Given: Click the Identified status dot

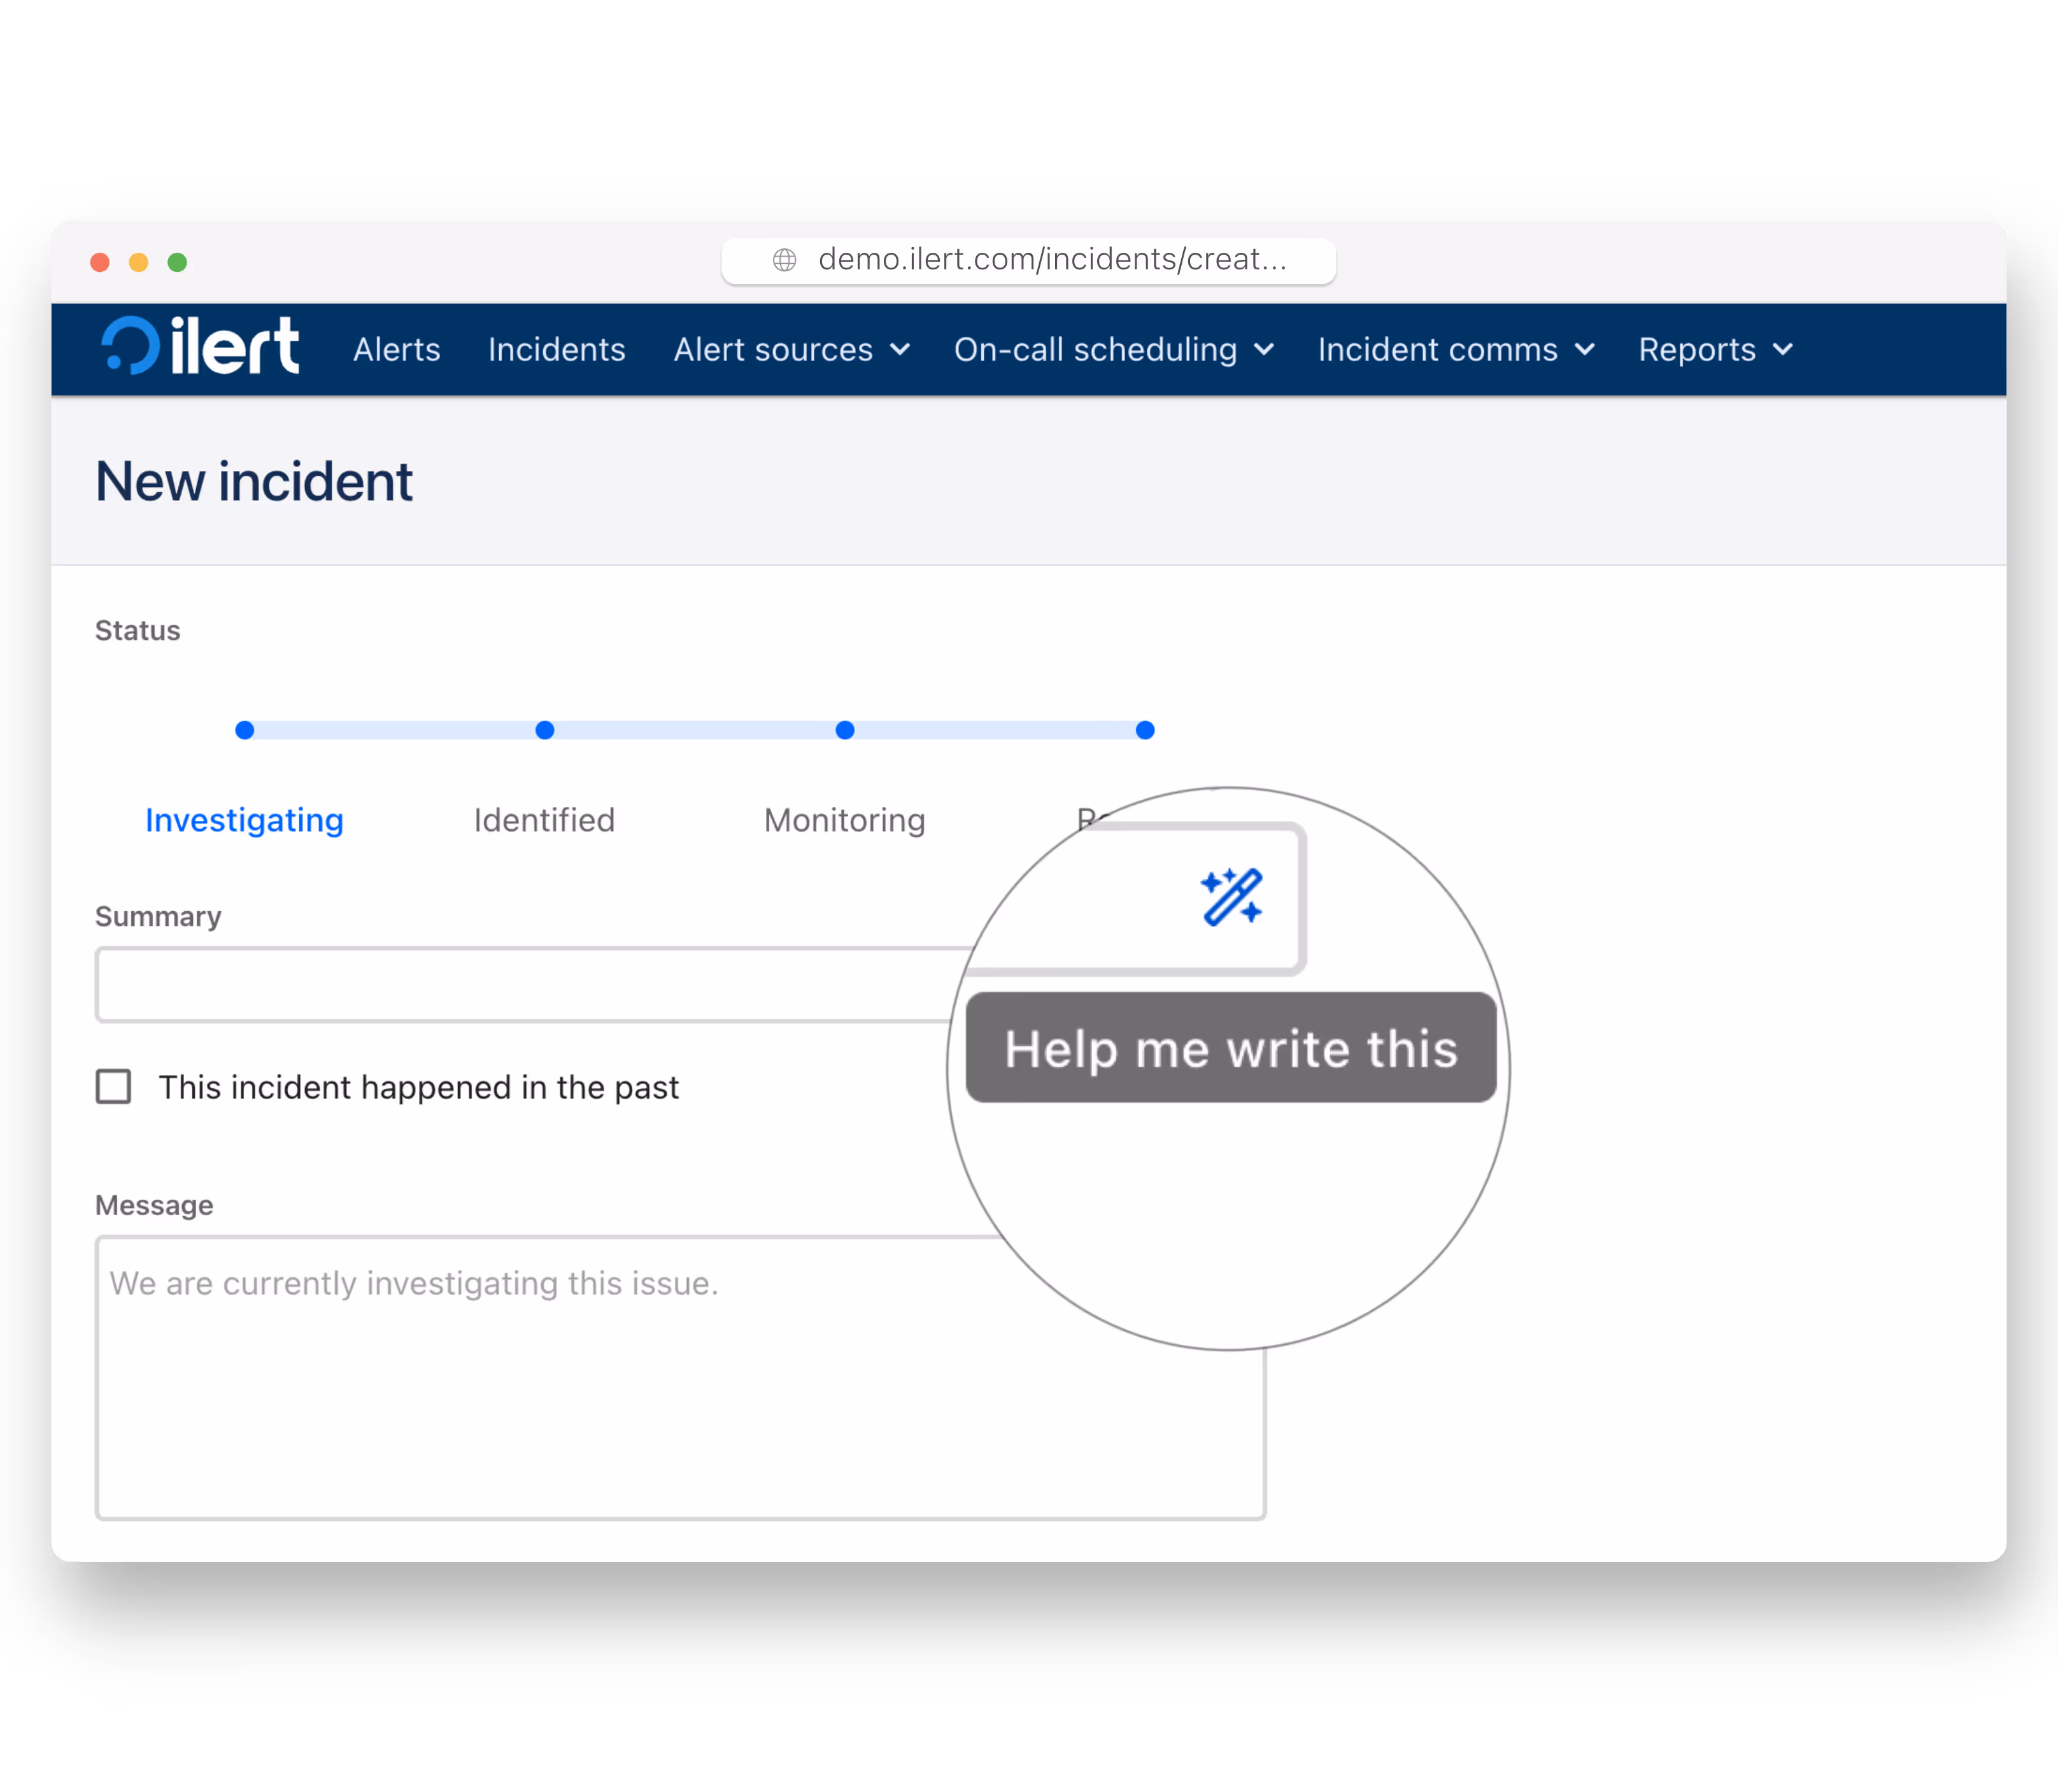Looking at the screenshot, I should point(544,729).
